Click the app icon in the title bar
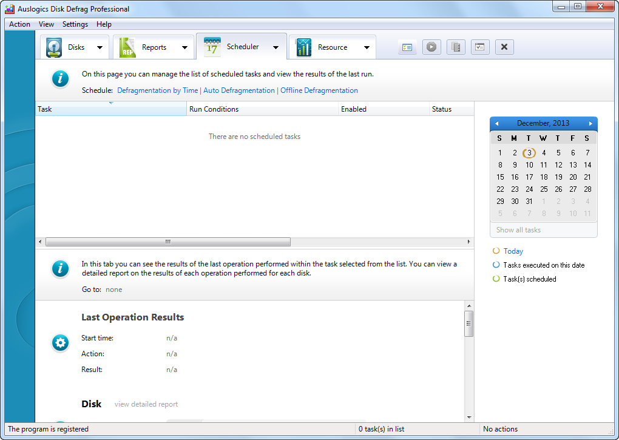The height and width of the screenshot is (440, 619). (10, 8)
